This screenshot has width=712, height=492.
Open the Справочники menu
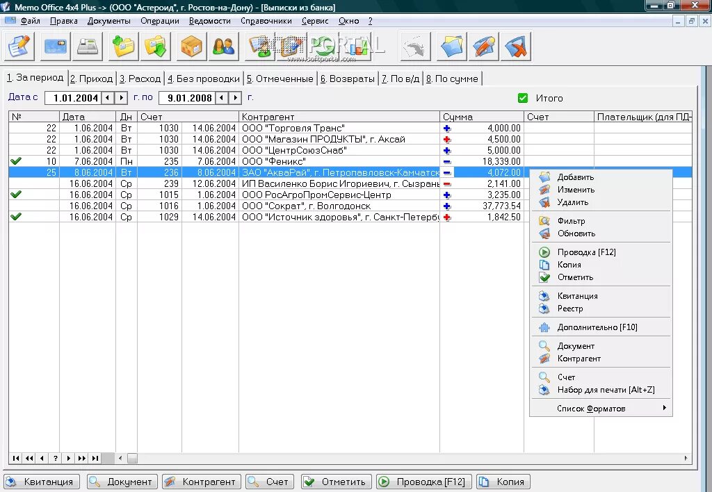click(266, 21)
